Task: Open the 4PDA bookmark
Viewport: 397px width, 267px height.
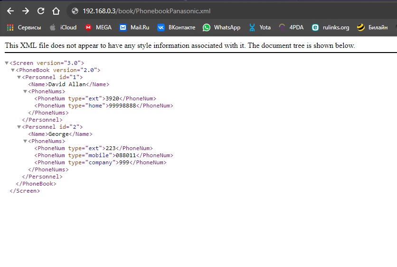Action: point(291,27)
